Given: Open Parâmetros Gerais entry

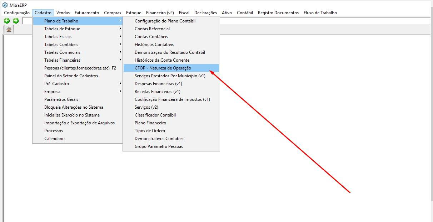Looking at the screenshot, I should tap(61, 99).
